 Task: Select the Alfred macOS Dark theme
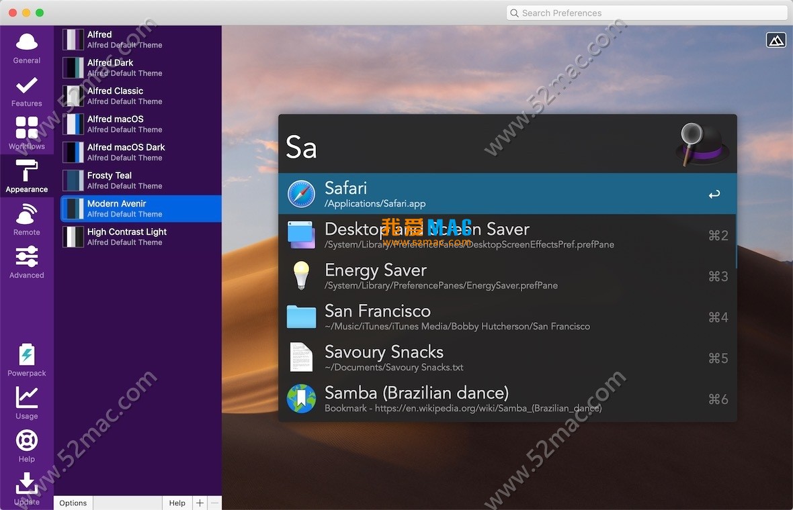click(x=140, y=152)
